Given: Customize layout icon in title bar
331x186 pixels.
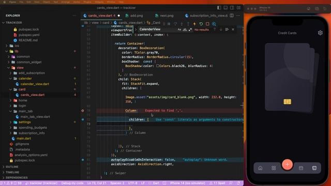Looking at the screenshot, I should pyautogui.click(x=238, y=8).
